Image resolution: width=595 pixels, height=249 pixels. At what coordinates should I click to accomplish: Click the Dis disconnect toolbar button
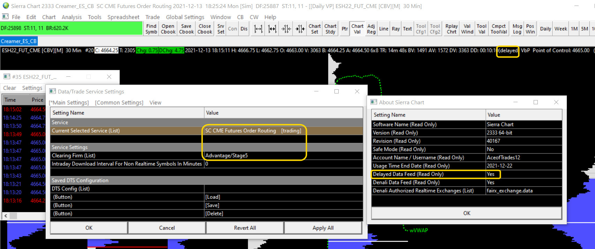click(x=244, y=29)
